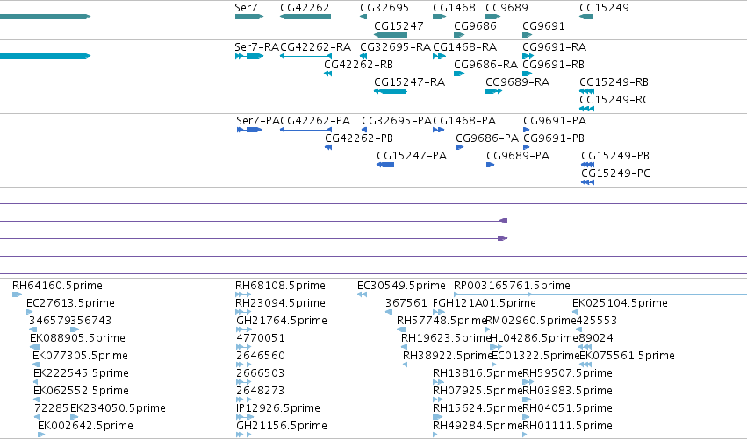Image resolution: width=747 pixels, height=439 pixels.
Task: Click the EC30549.5prime EST label
Action: (x=401, y=286)
